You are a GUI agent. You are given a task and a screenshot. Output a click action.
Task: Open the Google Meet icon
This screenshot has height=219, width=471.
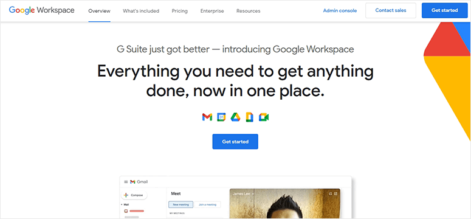pyautogui.click(x=264, y=117)
